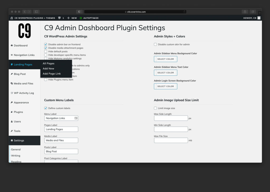Select color for Admin Sidebar Menu Text
Screen dimensions: 270x192
pyautogui.click(x=166, y=73)
